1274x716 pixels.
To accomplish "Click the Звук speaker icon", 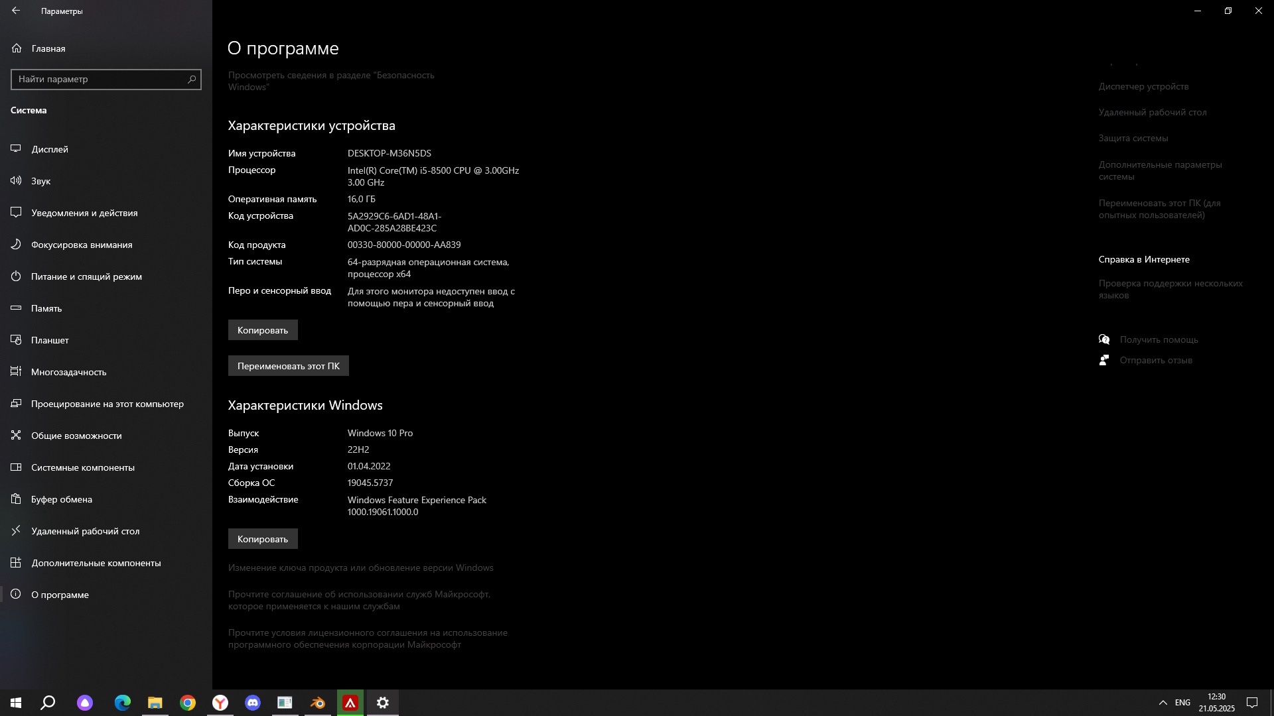I will [16, 181].
